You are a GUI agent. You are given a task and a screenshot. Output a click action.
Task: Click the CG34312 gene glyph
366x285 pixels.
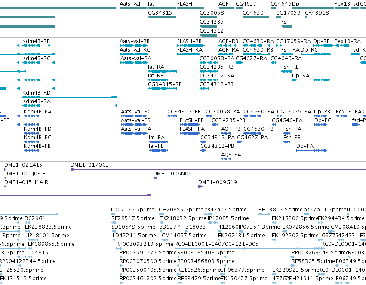pyautogui.click(x=209, y=35)
